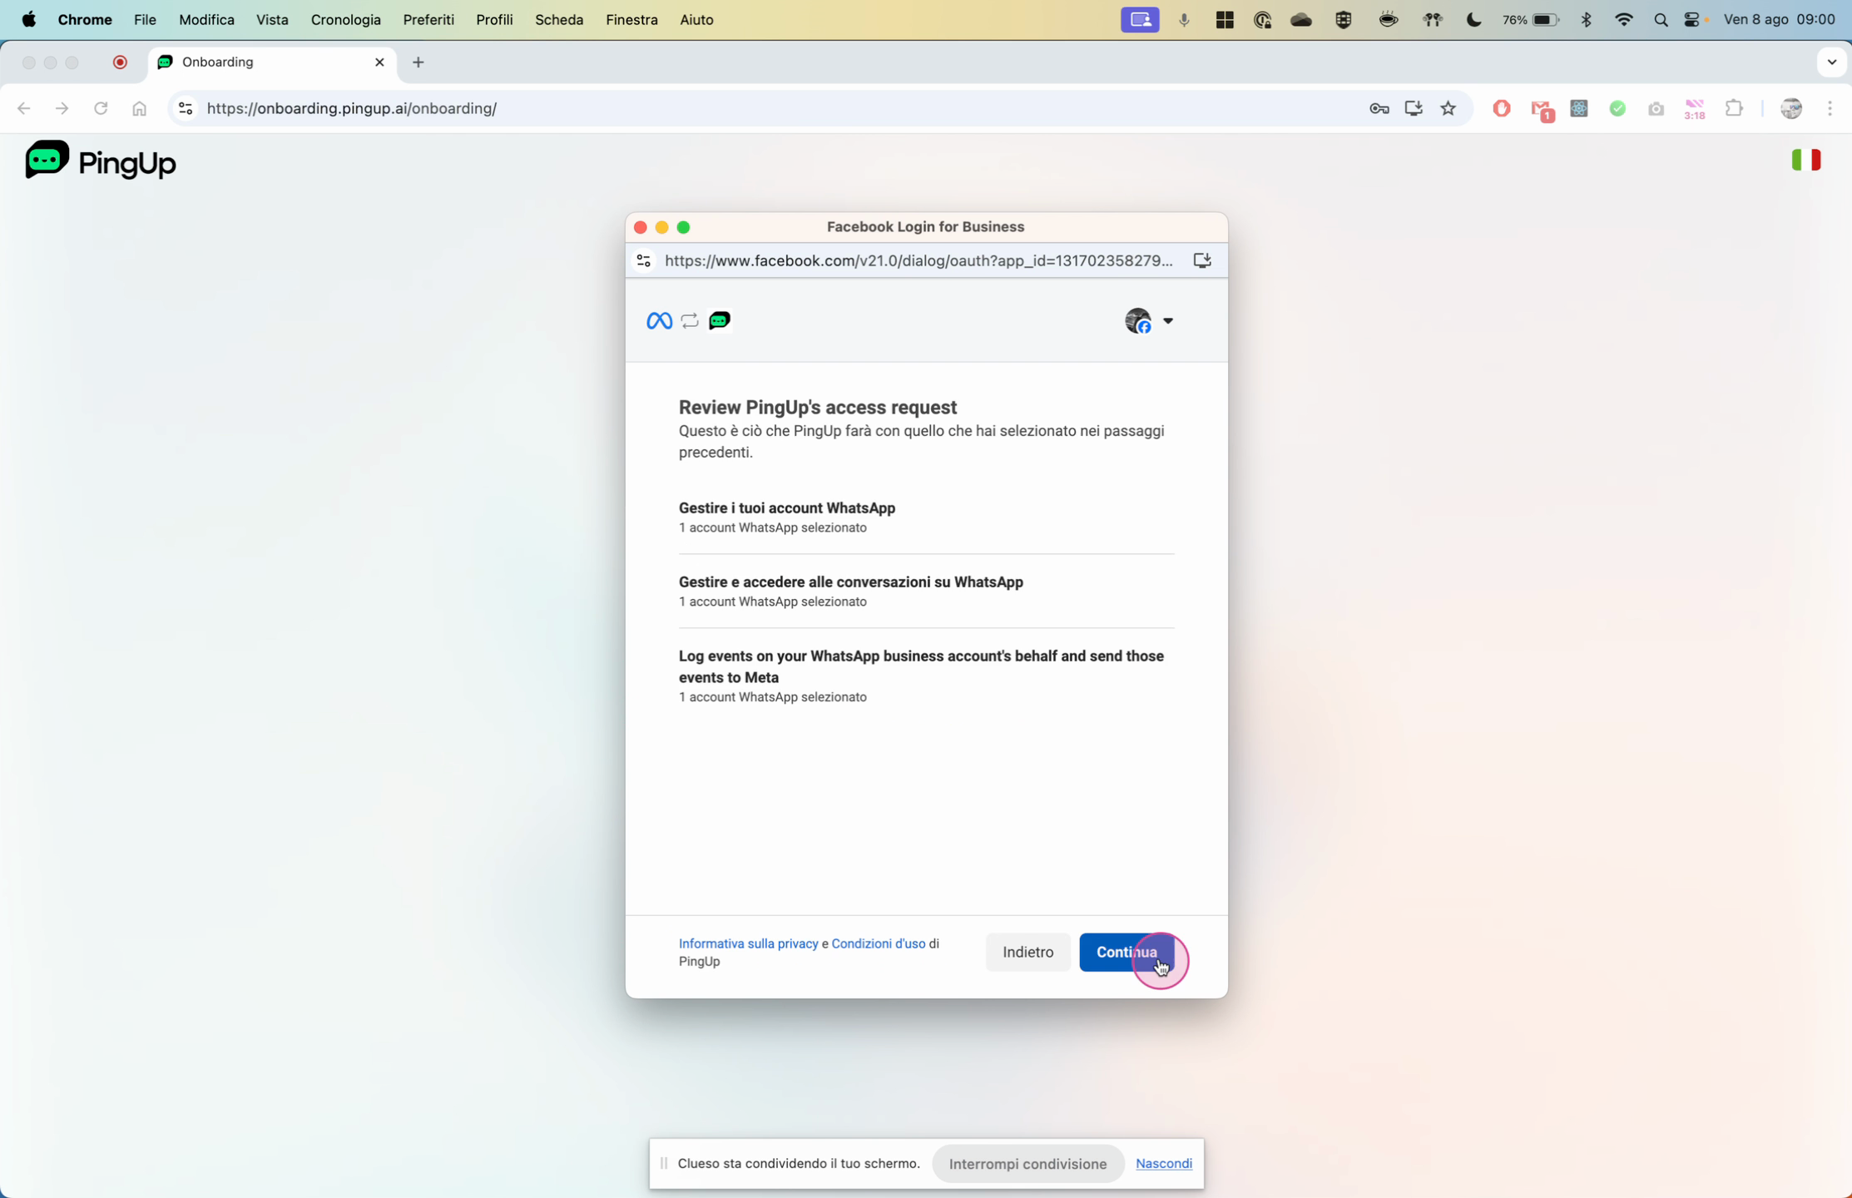Click install app icon in main address bar

[1414, 109]
